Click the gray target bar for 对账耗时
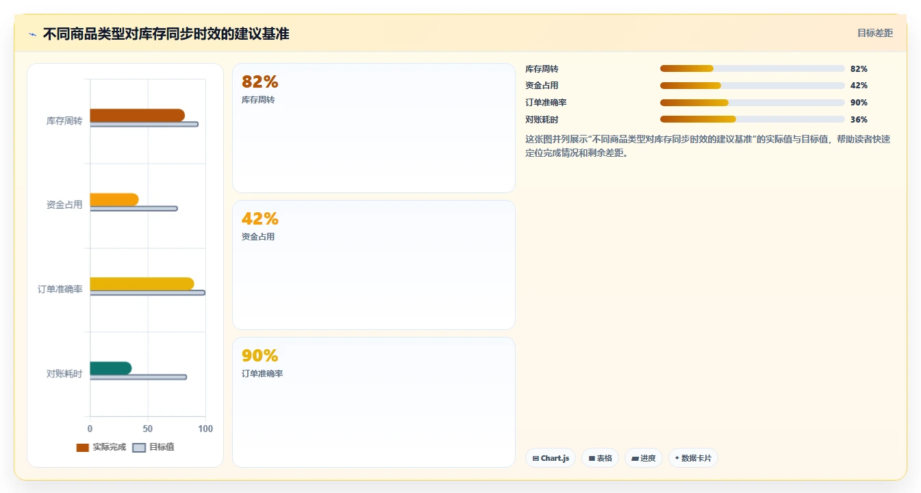Viewport: 921px width, 493px height. [138, 377]
